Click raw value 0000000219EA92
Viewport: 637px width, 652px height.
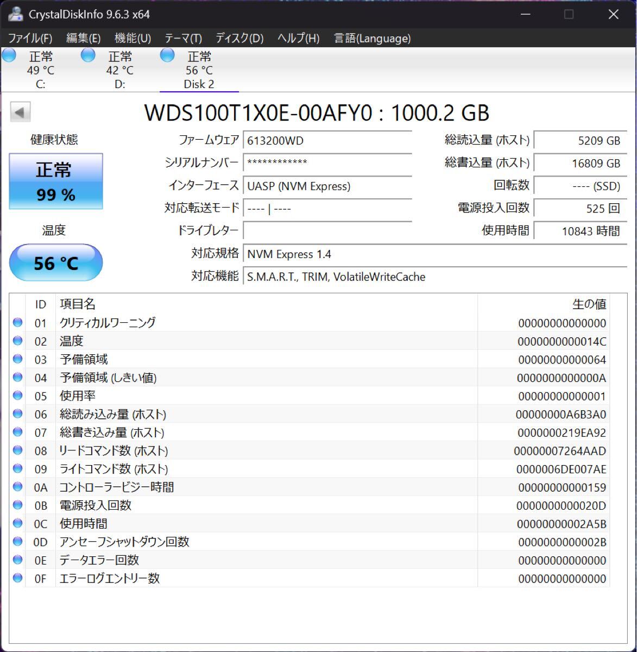pyautogui.click(x=562, y=433)
